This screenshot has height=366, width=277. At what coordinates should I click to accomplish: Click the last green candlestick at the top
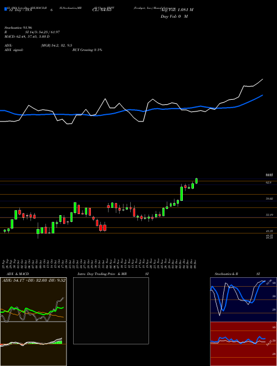197,181
